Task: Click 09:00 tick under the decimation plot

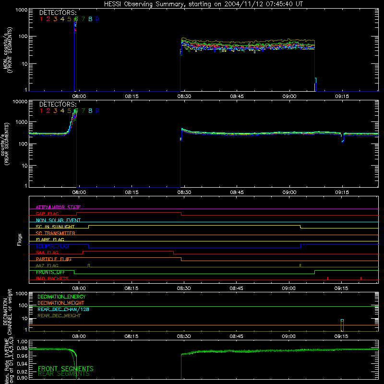Action: 289,336
